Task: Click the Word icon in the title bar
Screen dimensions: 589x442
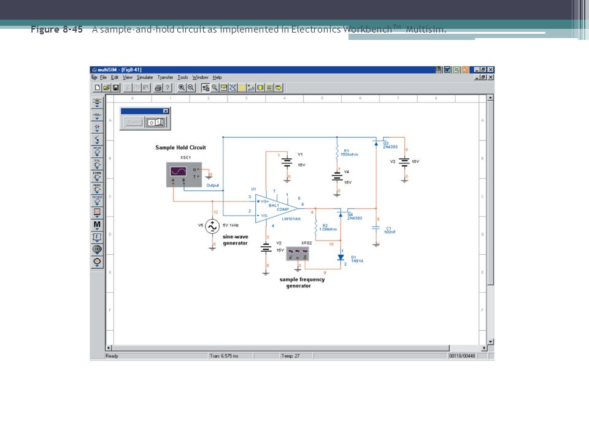Action: point(447,69)
